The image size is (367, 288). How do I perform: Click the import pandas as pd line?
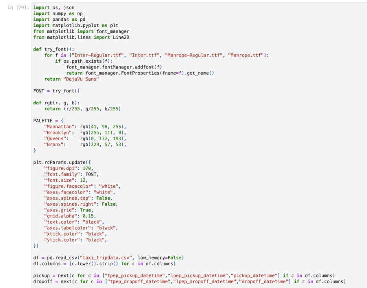tap(54, 19)
